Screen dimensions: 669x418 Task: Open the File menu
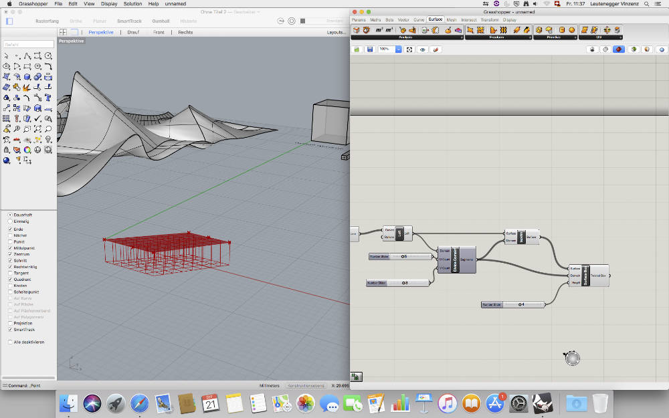point(58,3)
